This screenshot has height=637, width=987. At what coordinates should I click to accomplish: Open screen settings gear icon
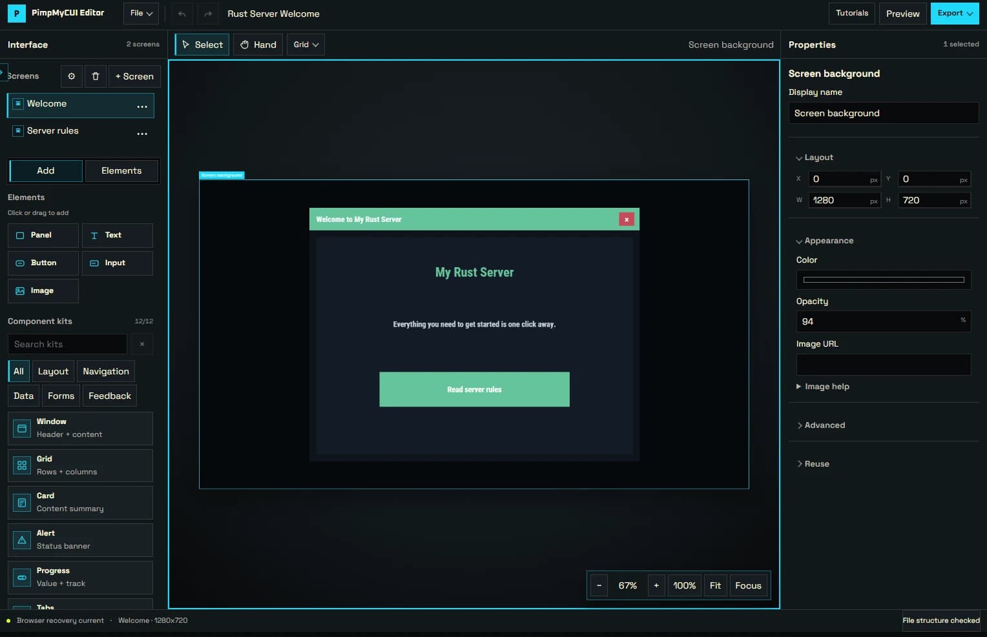pyautogui.click(x=71, y=76)
